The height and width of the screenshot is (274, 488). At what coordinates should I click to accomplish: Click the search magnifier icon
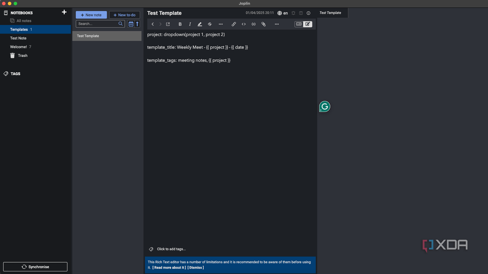coord(120,24)
